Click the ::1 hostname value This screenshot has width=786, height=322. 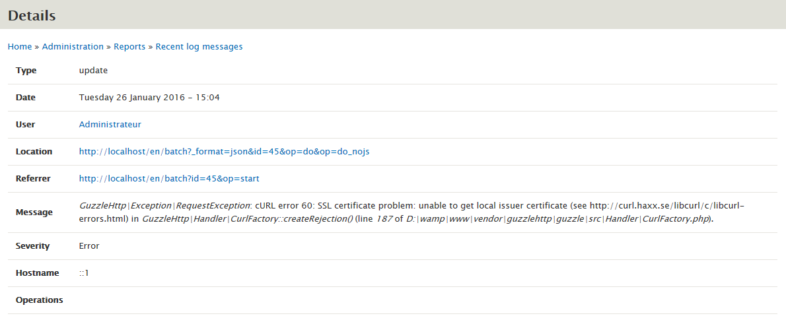(84, 273)
